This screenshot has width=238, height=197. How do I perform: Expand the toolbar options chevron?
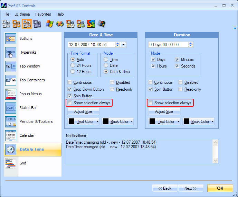pyautogui.click(x=235, y=28)
